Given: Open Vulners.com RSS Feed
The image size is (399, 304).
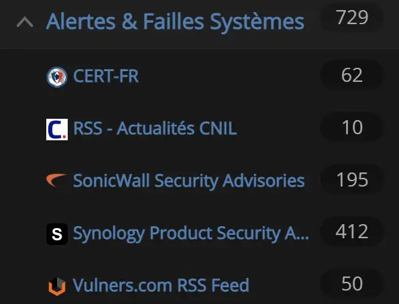Looking at the screenshot, I should [161, 285].
